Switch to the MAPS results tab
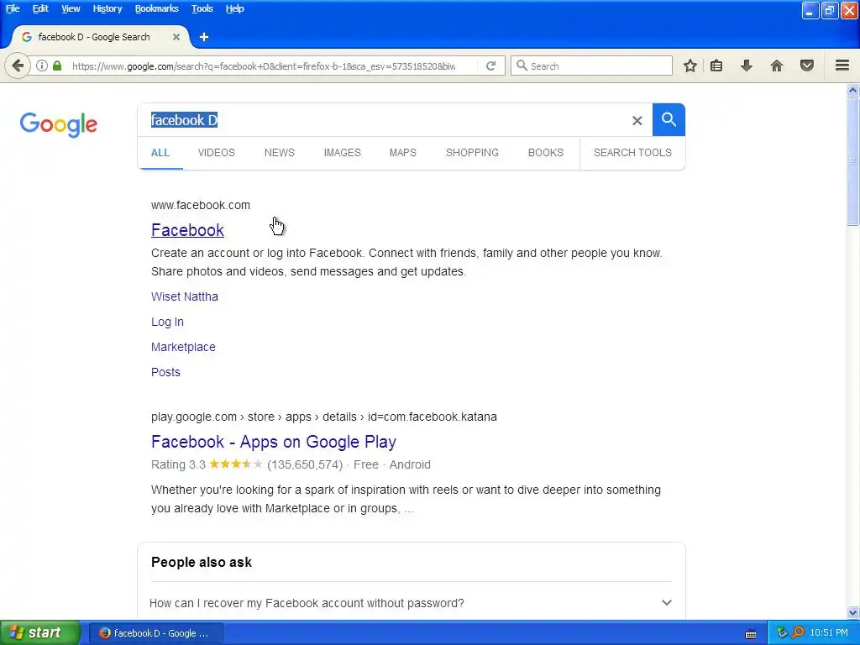Viewport: 860px width, 645px height. point(402,153)
